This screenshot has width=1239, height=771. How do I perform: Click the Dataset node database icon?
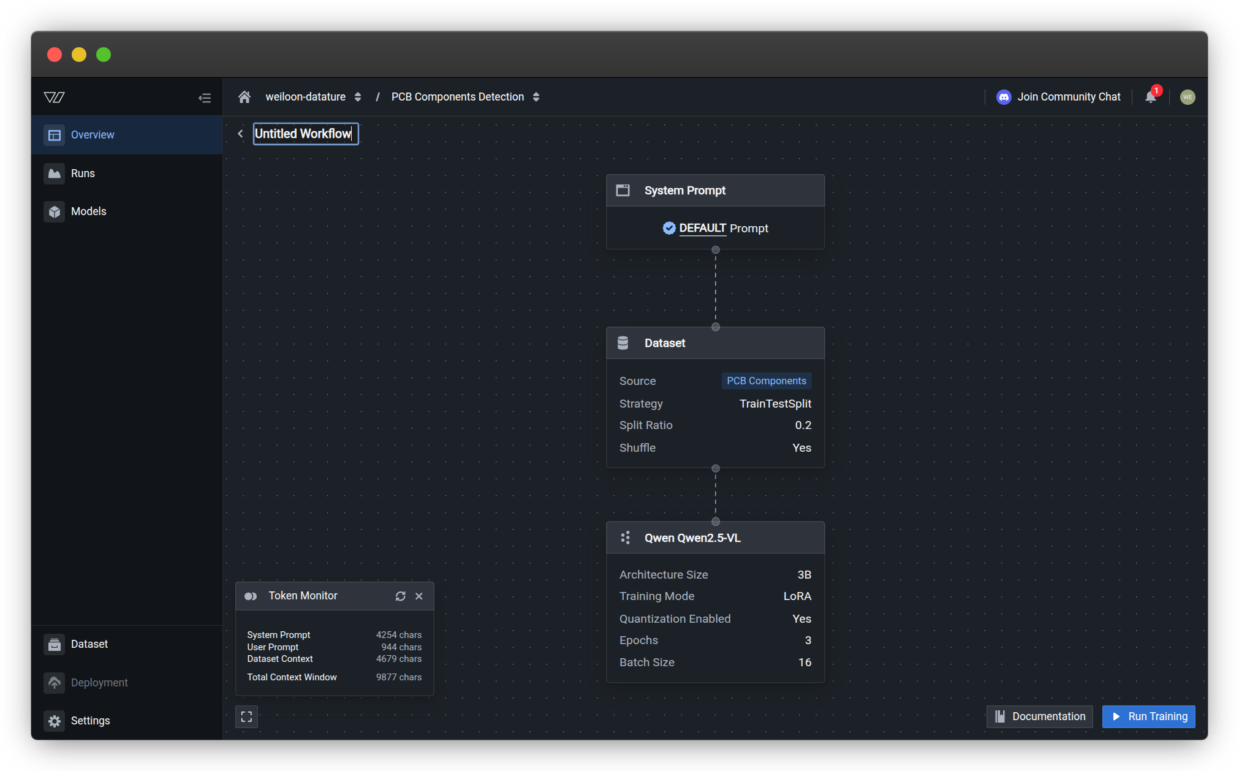tap(623, 343)
